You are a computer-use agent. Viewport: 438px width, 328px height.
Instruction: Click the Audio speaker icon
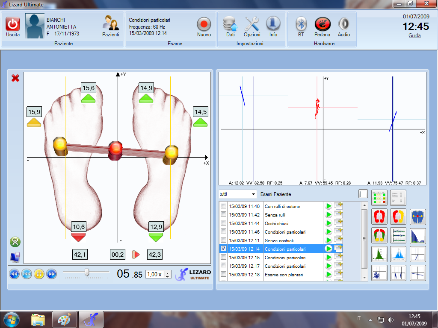coord(343,24)
